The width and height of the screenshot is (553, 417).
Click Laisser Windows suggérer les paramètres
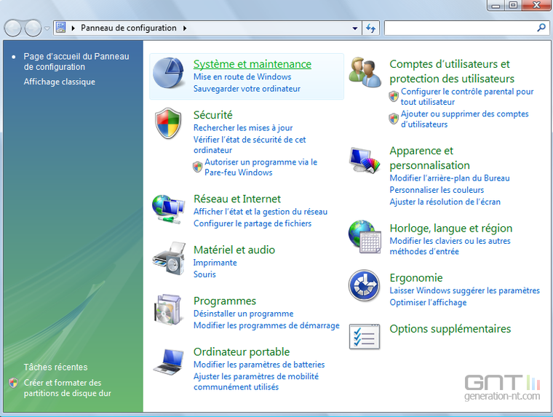pos(464,290)
